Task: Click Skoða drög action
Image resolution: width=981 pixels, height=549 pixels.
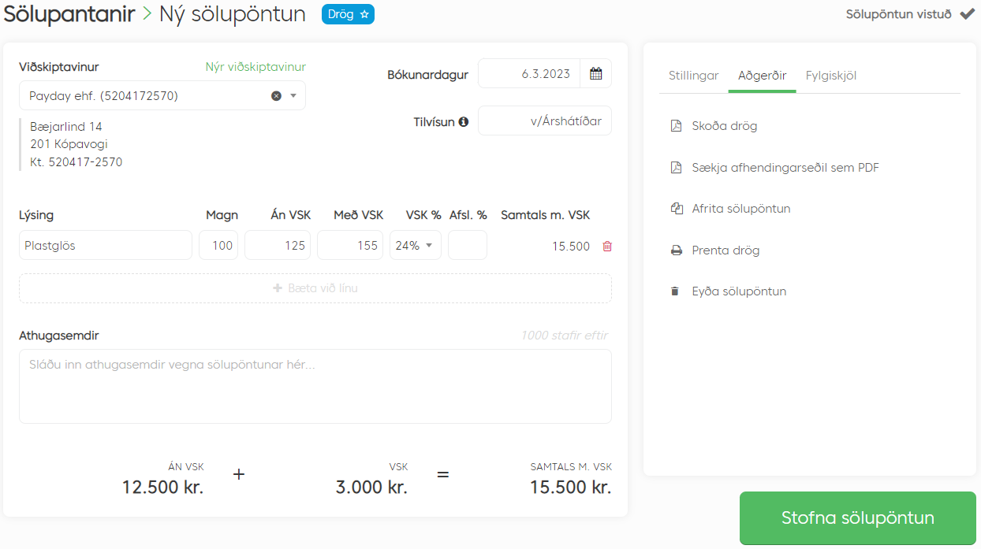Action: (x=725, y=126)
